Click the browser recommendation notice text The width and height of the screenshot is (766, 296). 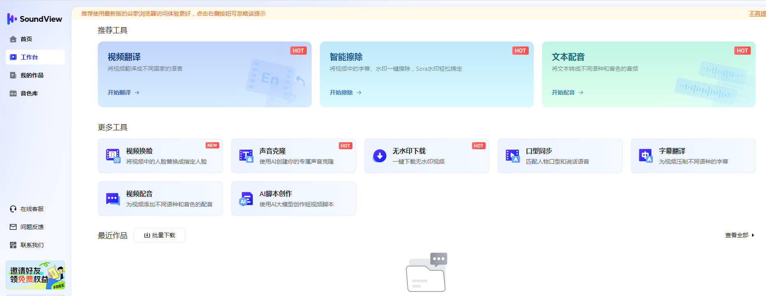point(173,14)
